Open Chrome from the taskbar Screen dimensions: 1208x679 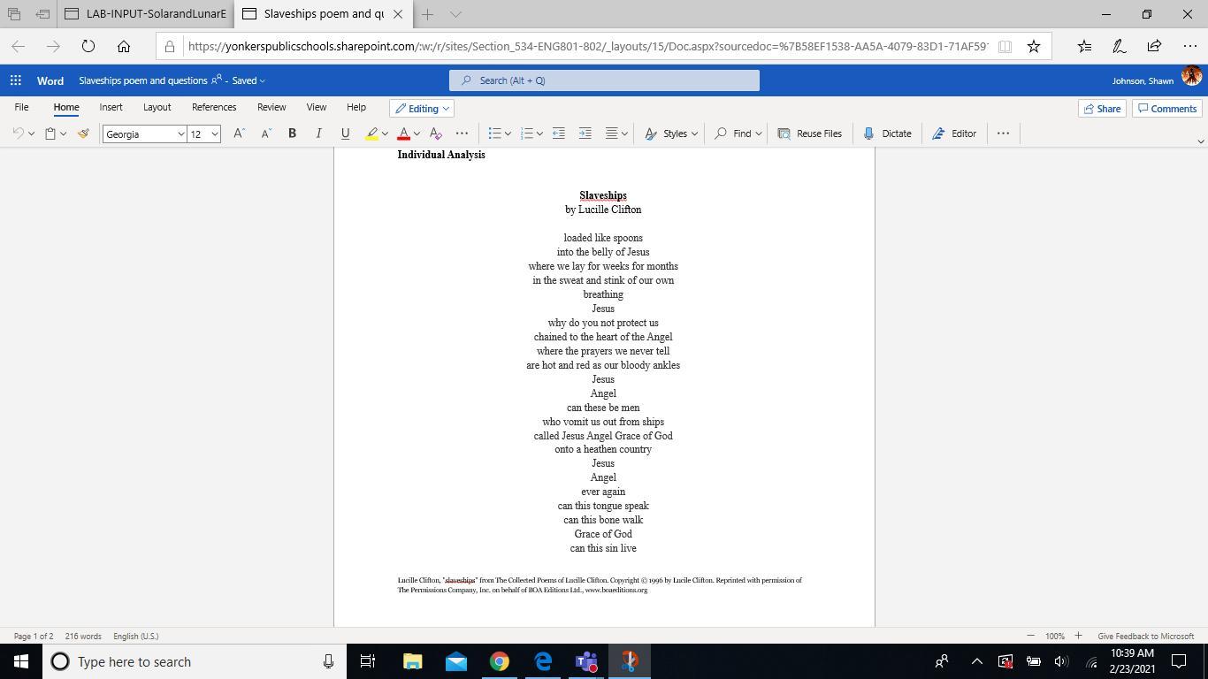(500, 661)
